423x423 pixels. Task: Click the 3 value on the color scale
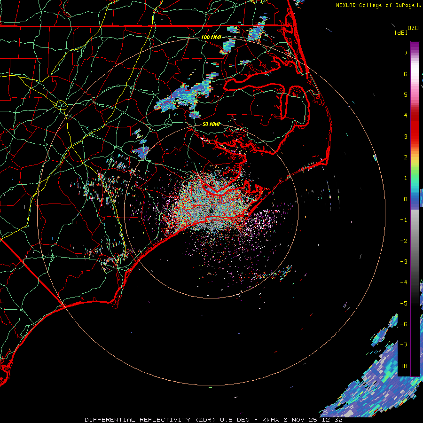pos(406,136)
